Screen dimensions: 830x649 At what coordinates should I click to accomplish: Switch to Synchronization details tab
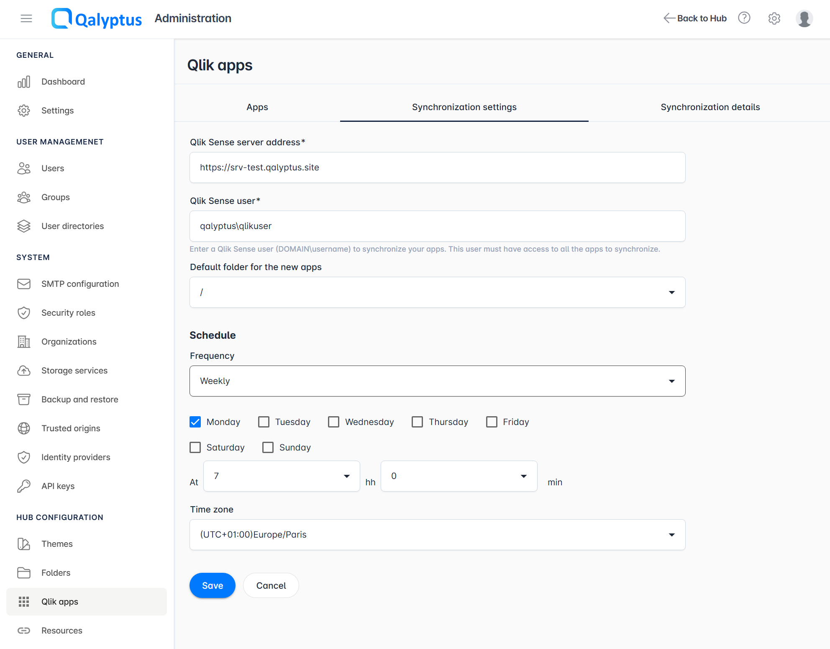click(710, 107)
